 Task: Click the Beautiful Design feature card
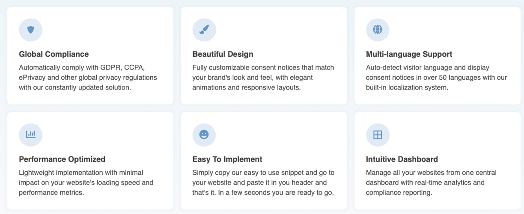264,55
